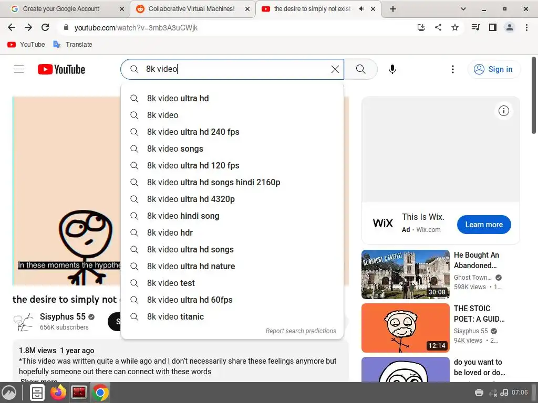Clear the search box with X
Image resolution: width=538 pixels, height=403 pixels.
coord(335,69)
